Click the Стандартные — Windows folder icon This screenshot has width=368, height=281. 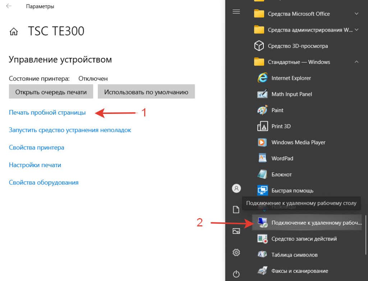coord(259,62)
